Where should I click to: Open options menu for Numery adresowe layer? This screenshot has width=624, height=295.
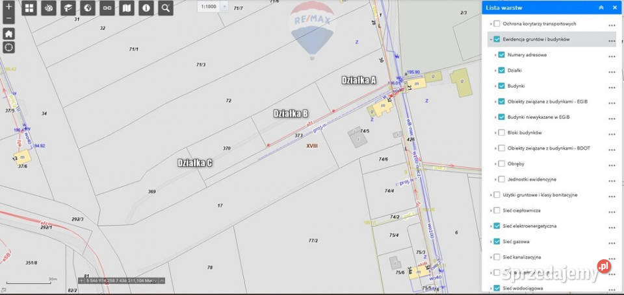tap(611, 56)
